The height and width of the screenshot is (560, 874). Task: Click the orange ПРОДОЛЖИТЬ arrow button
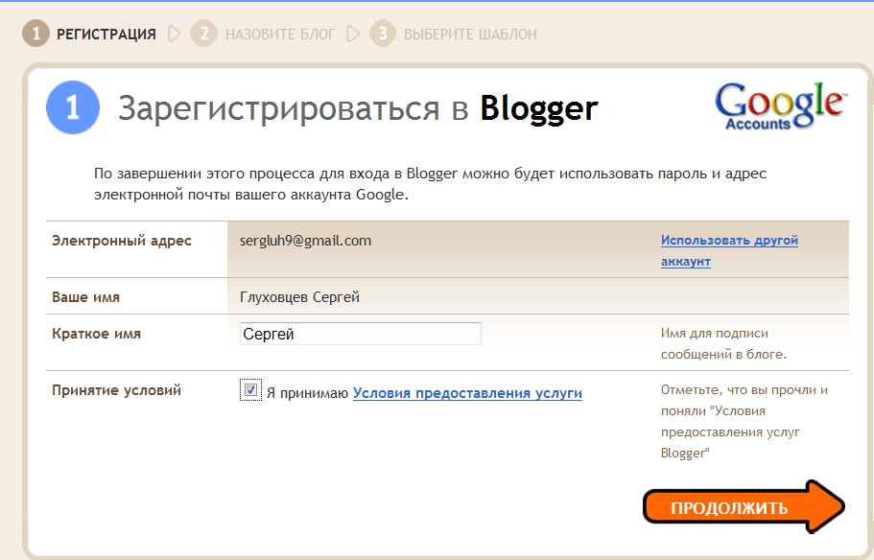(x=744, y=507)
